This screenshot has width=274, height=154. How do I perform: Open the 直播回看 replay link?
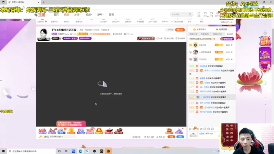[x=222, y=29]
